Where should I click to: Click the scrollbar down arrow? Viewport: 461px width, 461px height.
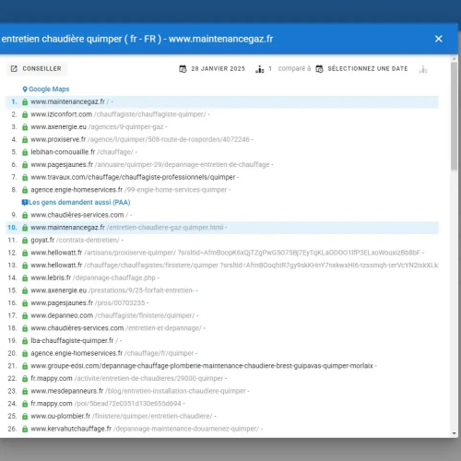(455, 433)
